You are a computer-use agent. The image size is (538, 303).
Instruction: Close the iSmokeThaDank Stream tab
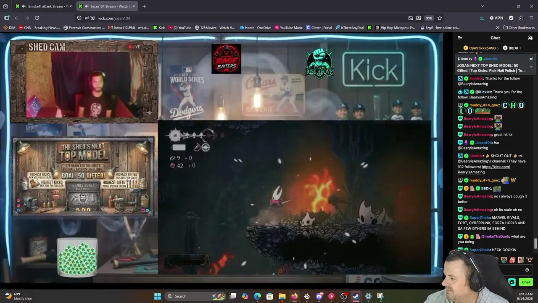(x=70, y=6)
